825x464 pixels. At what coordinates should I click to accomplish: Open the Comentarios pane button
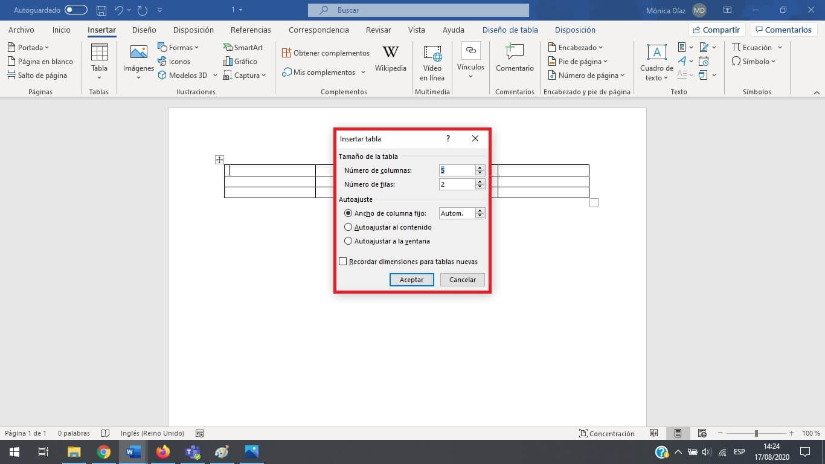coord(783,30)
